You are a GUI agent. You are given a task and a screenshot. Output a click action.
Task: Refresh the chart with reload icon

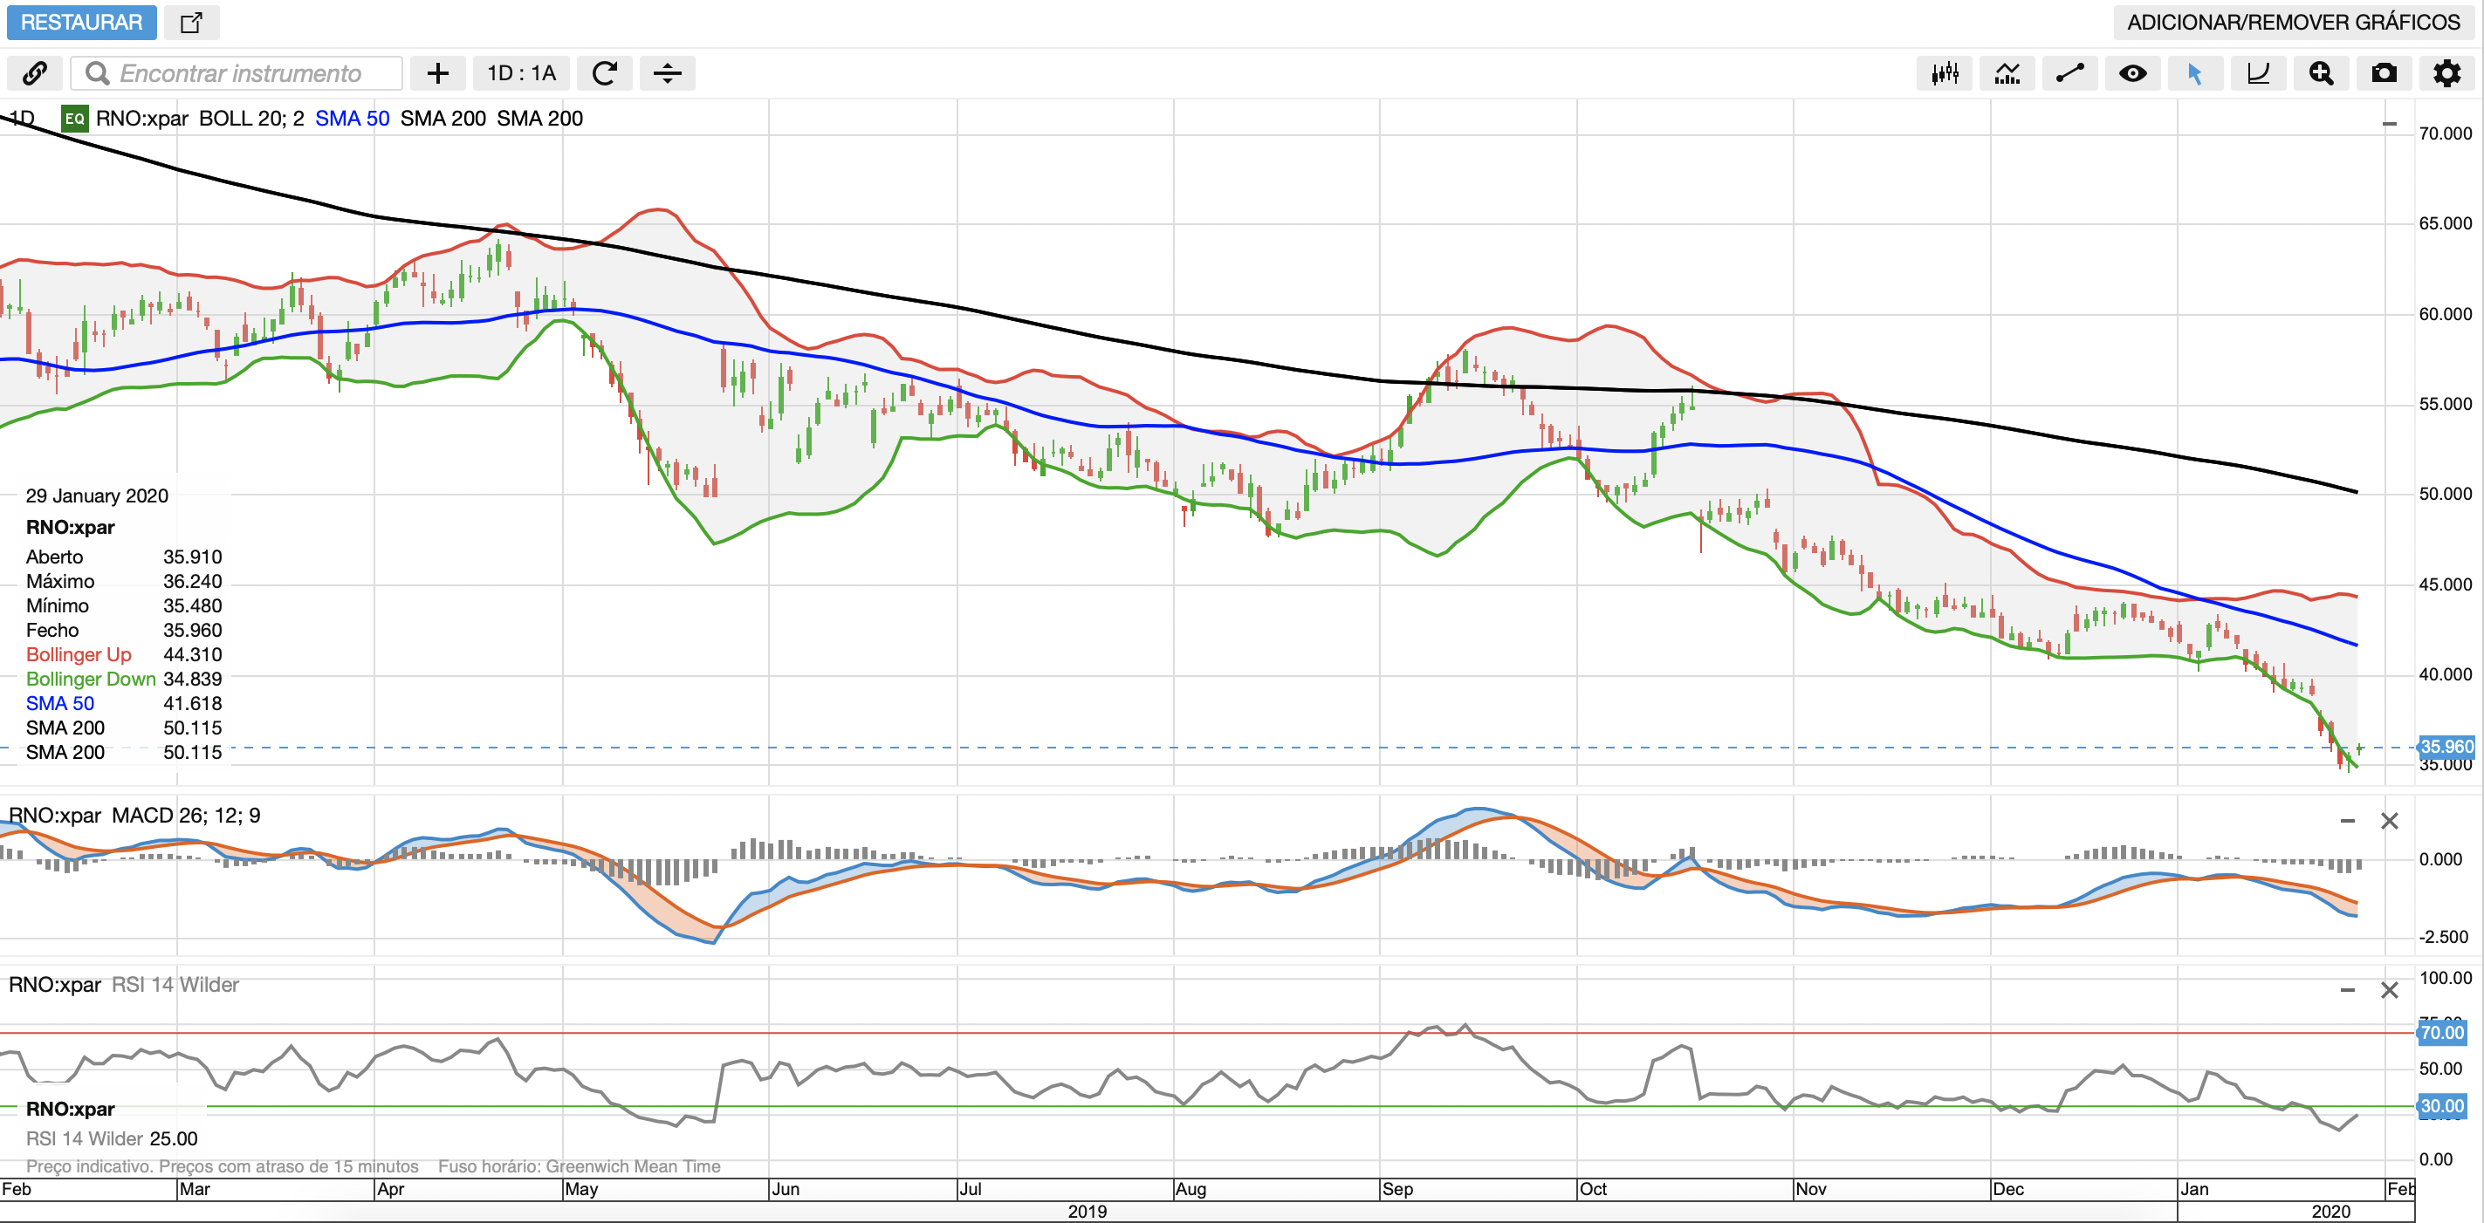605,73
